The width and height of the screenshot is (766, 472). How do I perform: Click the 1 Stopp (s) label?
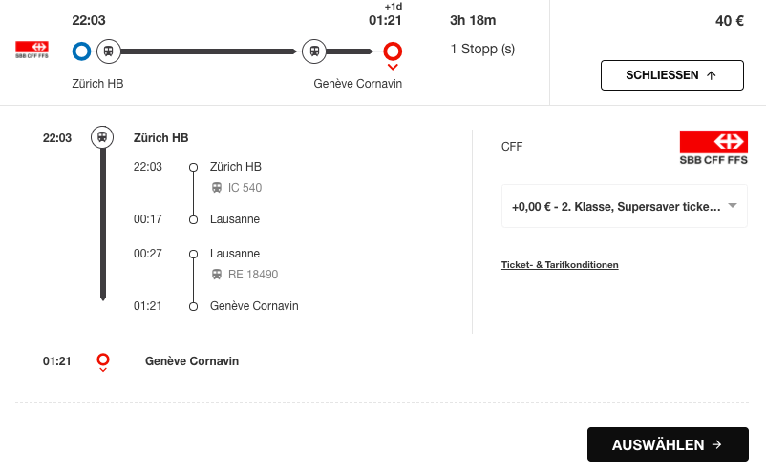[482, 50]
